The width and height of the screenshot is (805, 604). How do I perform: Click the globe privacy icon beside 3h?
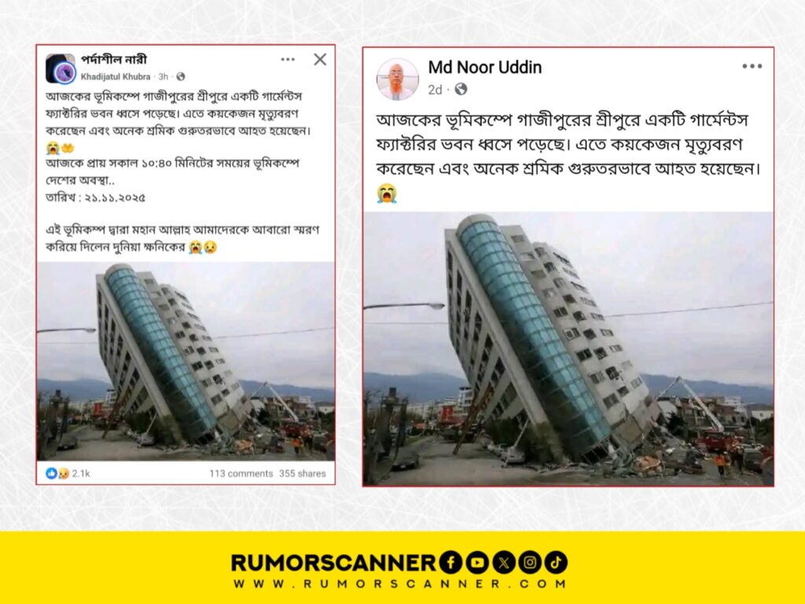181,76
